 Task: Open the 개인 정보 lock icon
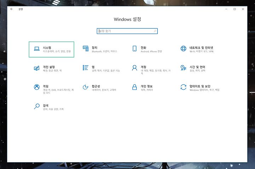coord(135,87)
